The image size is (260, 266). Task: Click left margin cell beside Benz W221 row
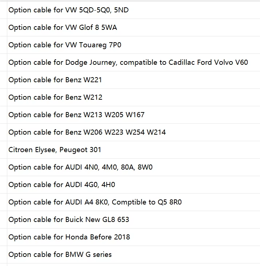3,80
